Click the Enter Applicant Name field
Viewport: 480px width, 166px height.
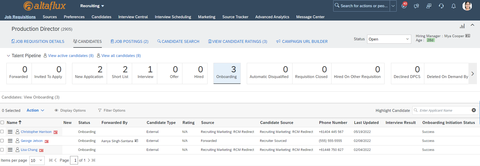point(445,110)
